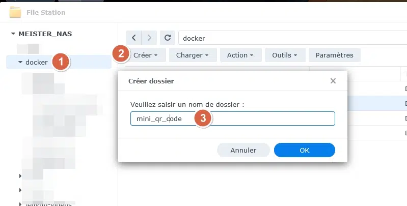Open the Action dropdown menu
Screen dimensions: 407x206
240,55
